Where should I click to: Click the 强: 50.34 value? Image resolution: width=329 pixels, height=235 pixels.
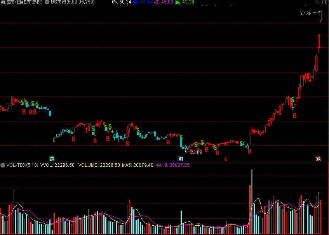pyautogui.click(x=122, y=2)
